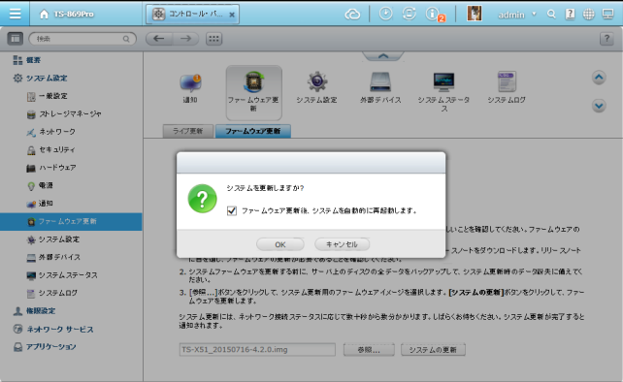
Task: Open event notifications info icon
Action: coord(433,14)
